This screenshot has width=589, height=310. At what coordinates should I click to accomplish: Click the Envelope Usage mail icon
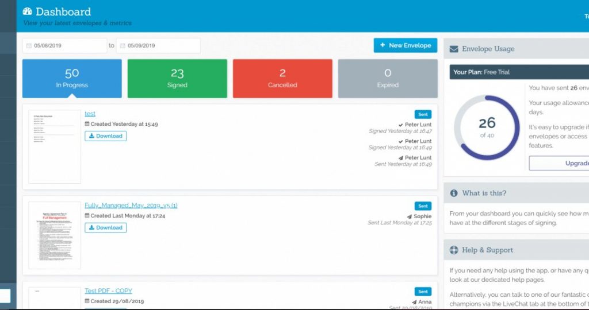click(454, 49)
